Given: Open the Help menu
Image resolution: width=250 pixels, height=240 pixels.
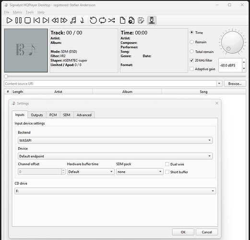Looking at the screenshot, I should (x=41, y=12).
